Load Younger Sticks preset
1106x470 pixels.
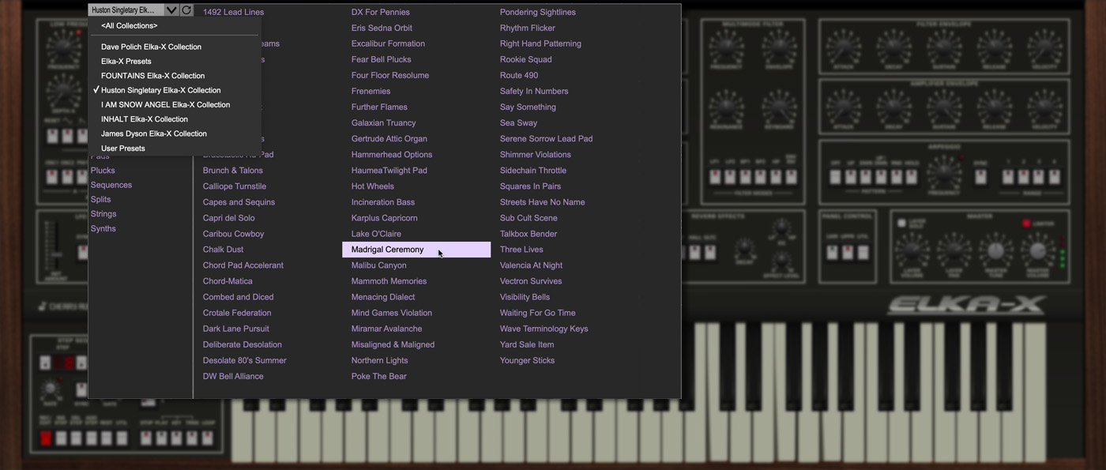point(527,360)
